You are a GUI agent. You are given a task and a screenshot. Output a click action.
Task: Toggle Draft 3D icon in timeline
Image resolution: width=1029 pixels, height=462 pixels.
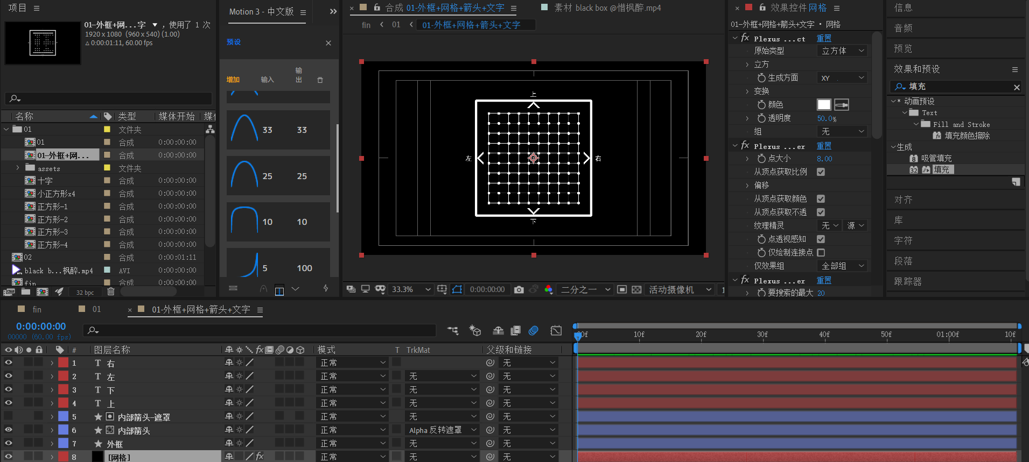[475, 330]
